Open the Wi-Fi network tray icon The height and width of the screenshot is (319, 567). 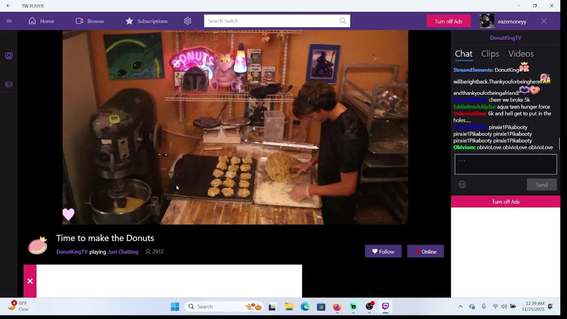[495, 307]
